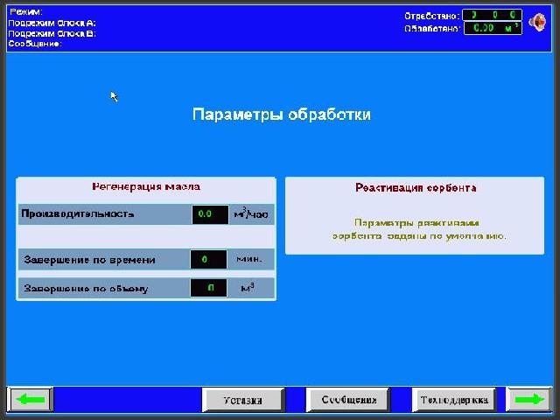Click the Обработано volume counter display
The image size is (560, 420).
click(x=491, y=28)
